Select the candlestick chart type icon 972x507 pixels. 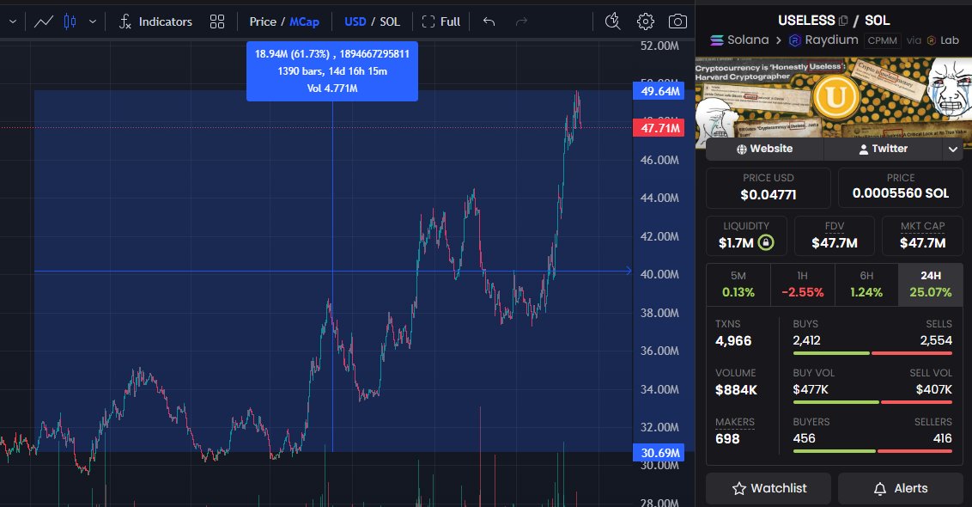(x=70, y=21)
